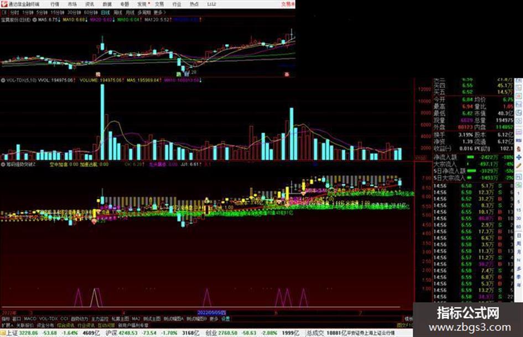Select the 私募主图 indicator tab
The width and height of the screenshot is (523, 337).
[x=120, y=319]
